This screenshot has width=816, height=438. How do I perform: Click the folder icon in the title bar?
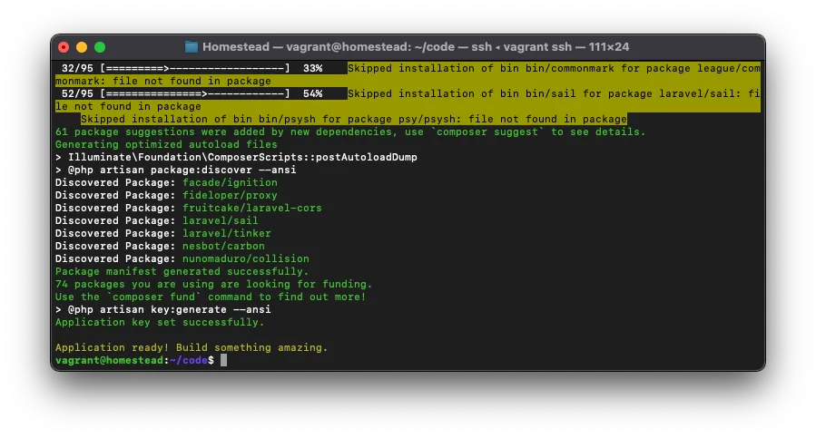[x=192, y=47]
